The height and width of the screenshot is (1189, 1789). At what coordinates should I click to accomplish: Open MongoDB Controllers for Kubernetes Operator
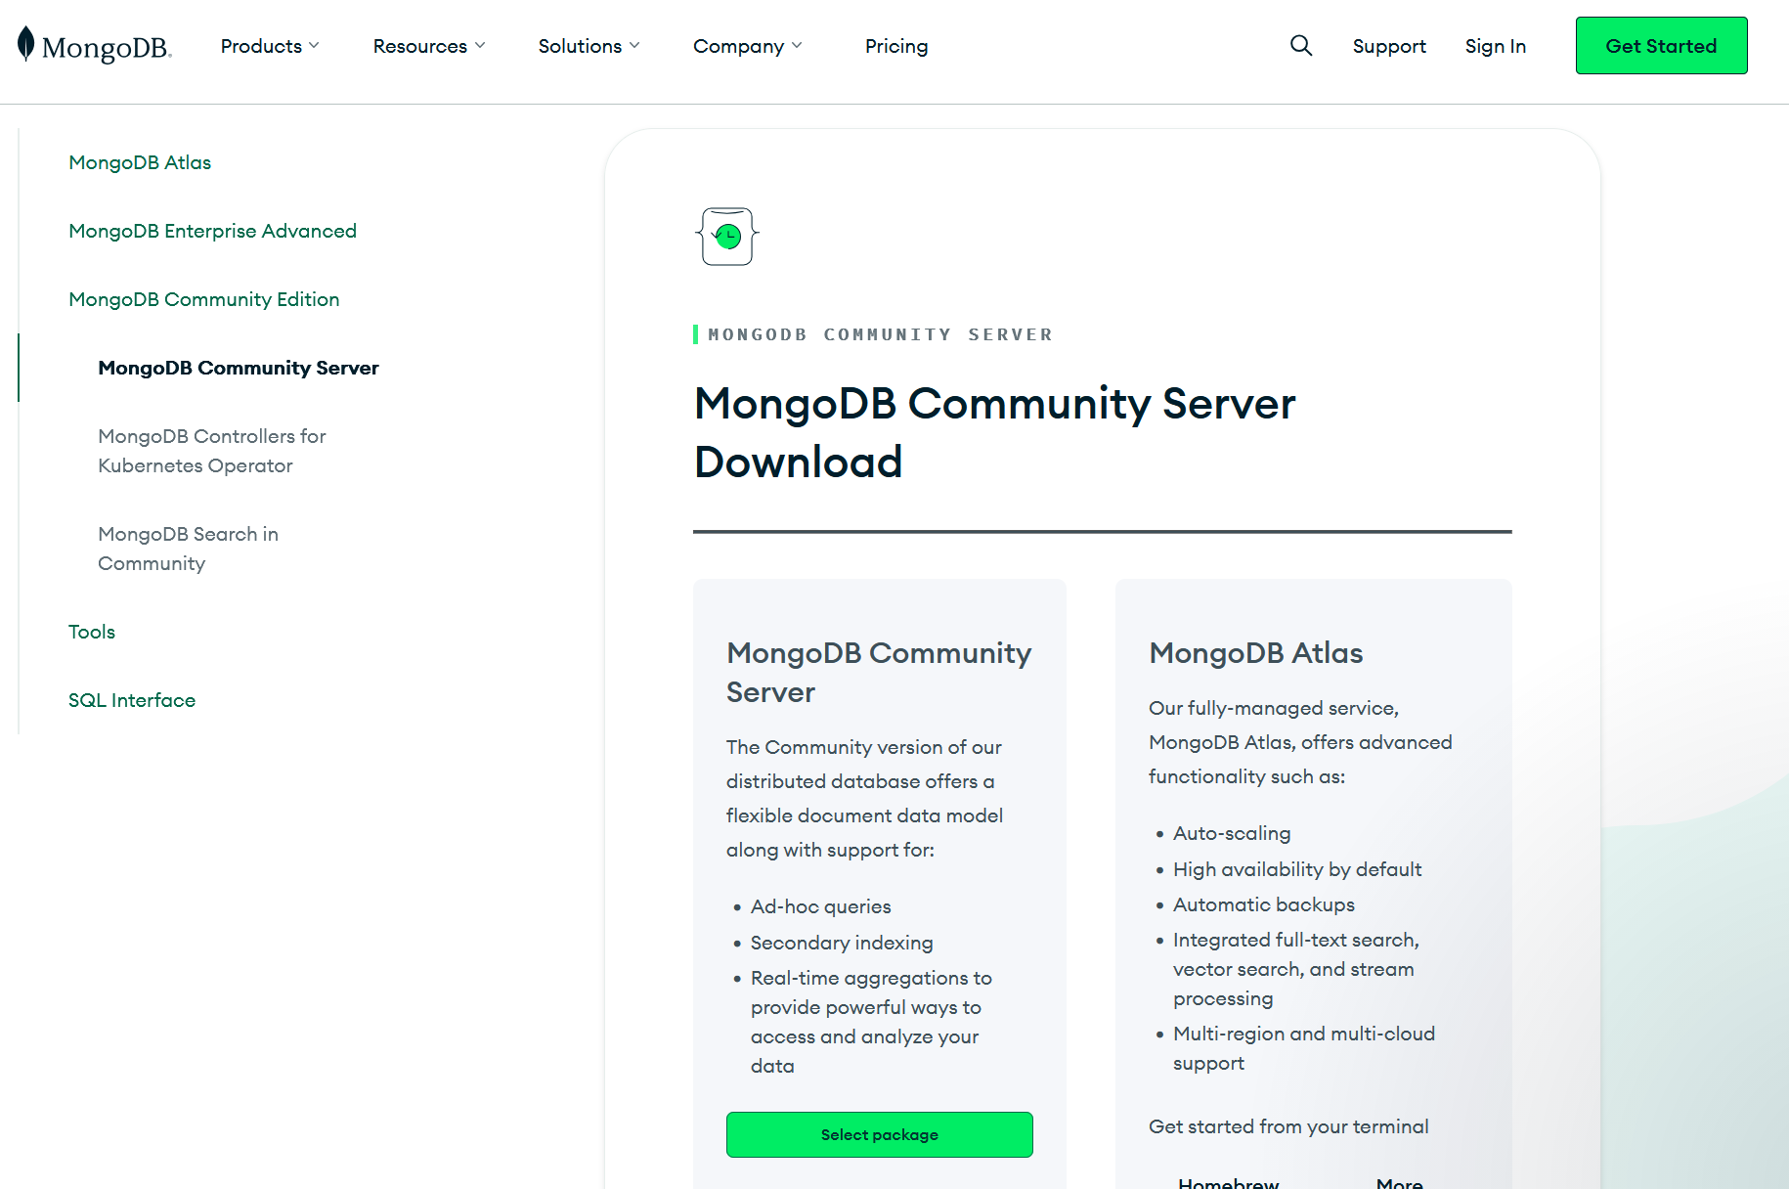pos(211,451)
